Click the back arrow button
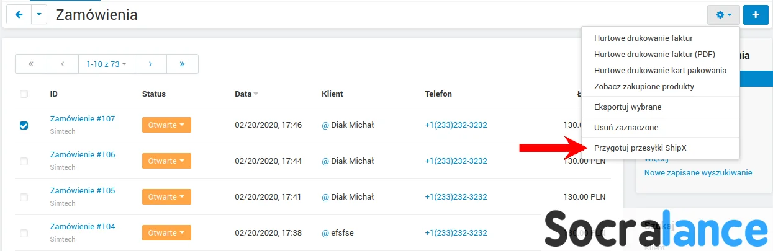This screenshot has height=251, width=773. [18, 14]
